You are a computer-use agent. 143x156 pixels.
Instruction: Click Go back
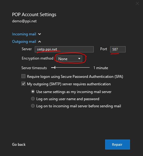(19, 145)
